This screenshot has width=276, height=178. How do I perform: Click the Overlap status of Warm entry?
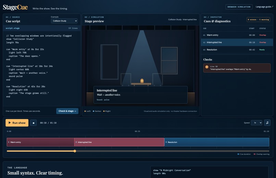point(263,35)
